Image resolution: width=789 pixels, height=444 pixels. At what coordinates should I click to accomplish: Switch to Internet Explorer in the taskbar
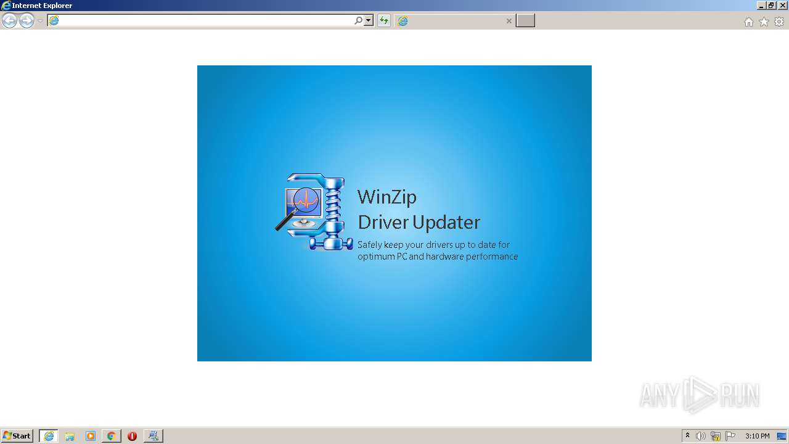coord(49,436)
